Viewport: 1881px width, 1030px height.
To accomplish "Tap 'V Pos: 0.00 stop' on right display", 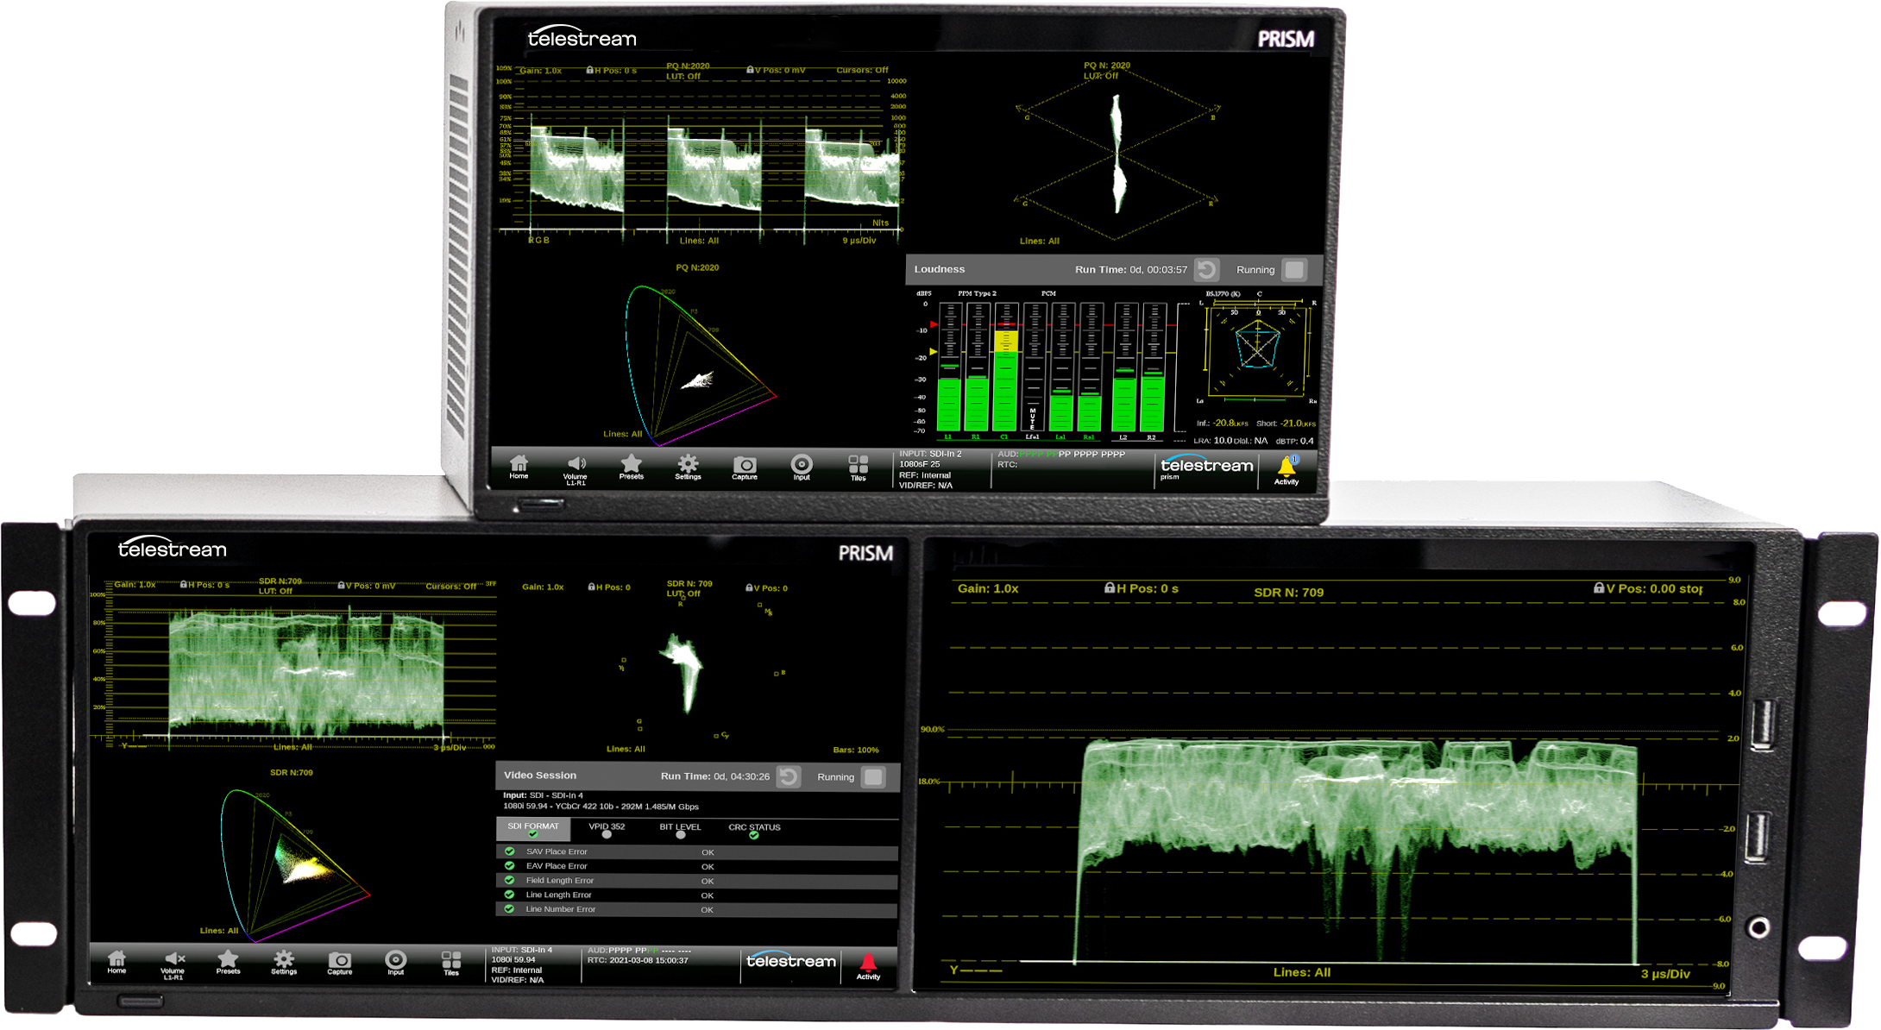I will (1648, 588).
